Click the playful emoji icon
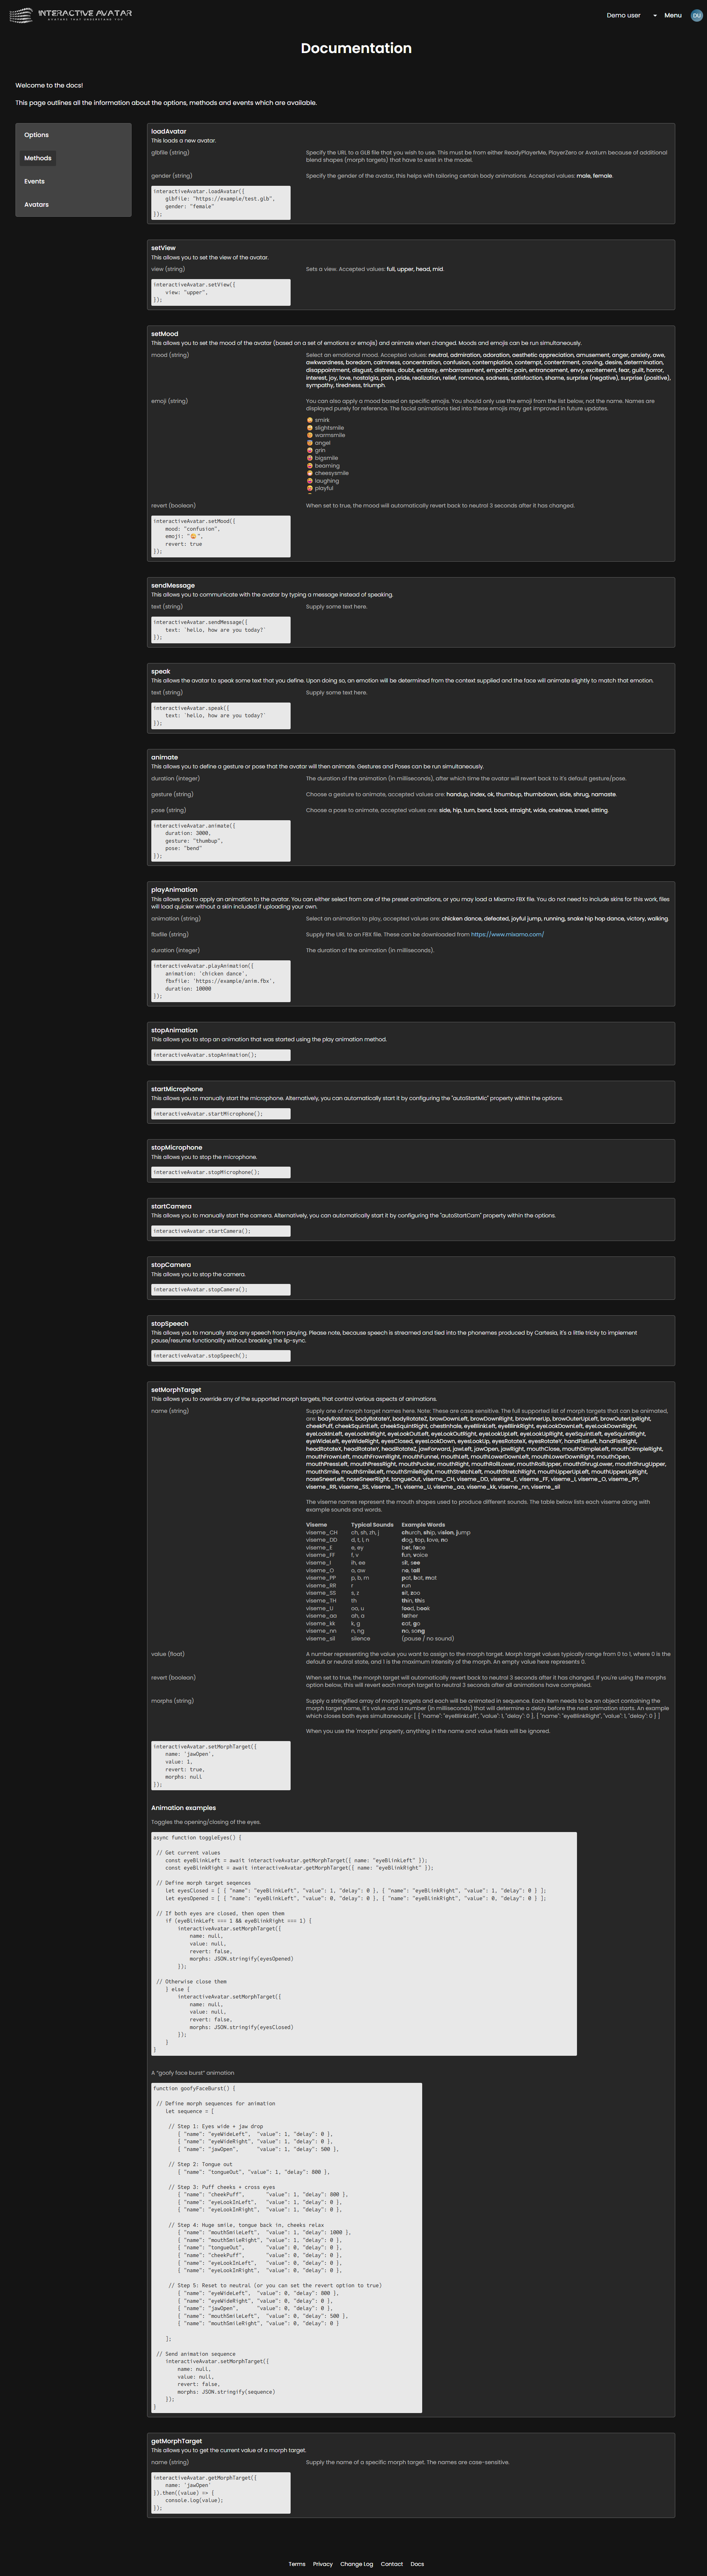The height and width of the screenshot is (2576, 707). click(310, 488)
